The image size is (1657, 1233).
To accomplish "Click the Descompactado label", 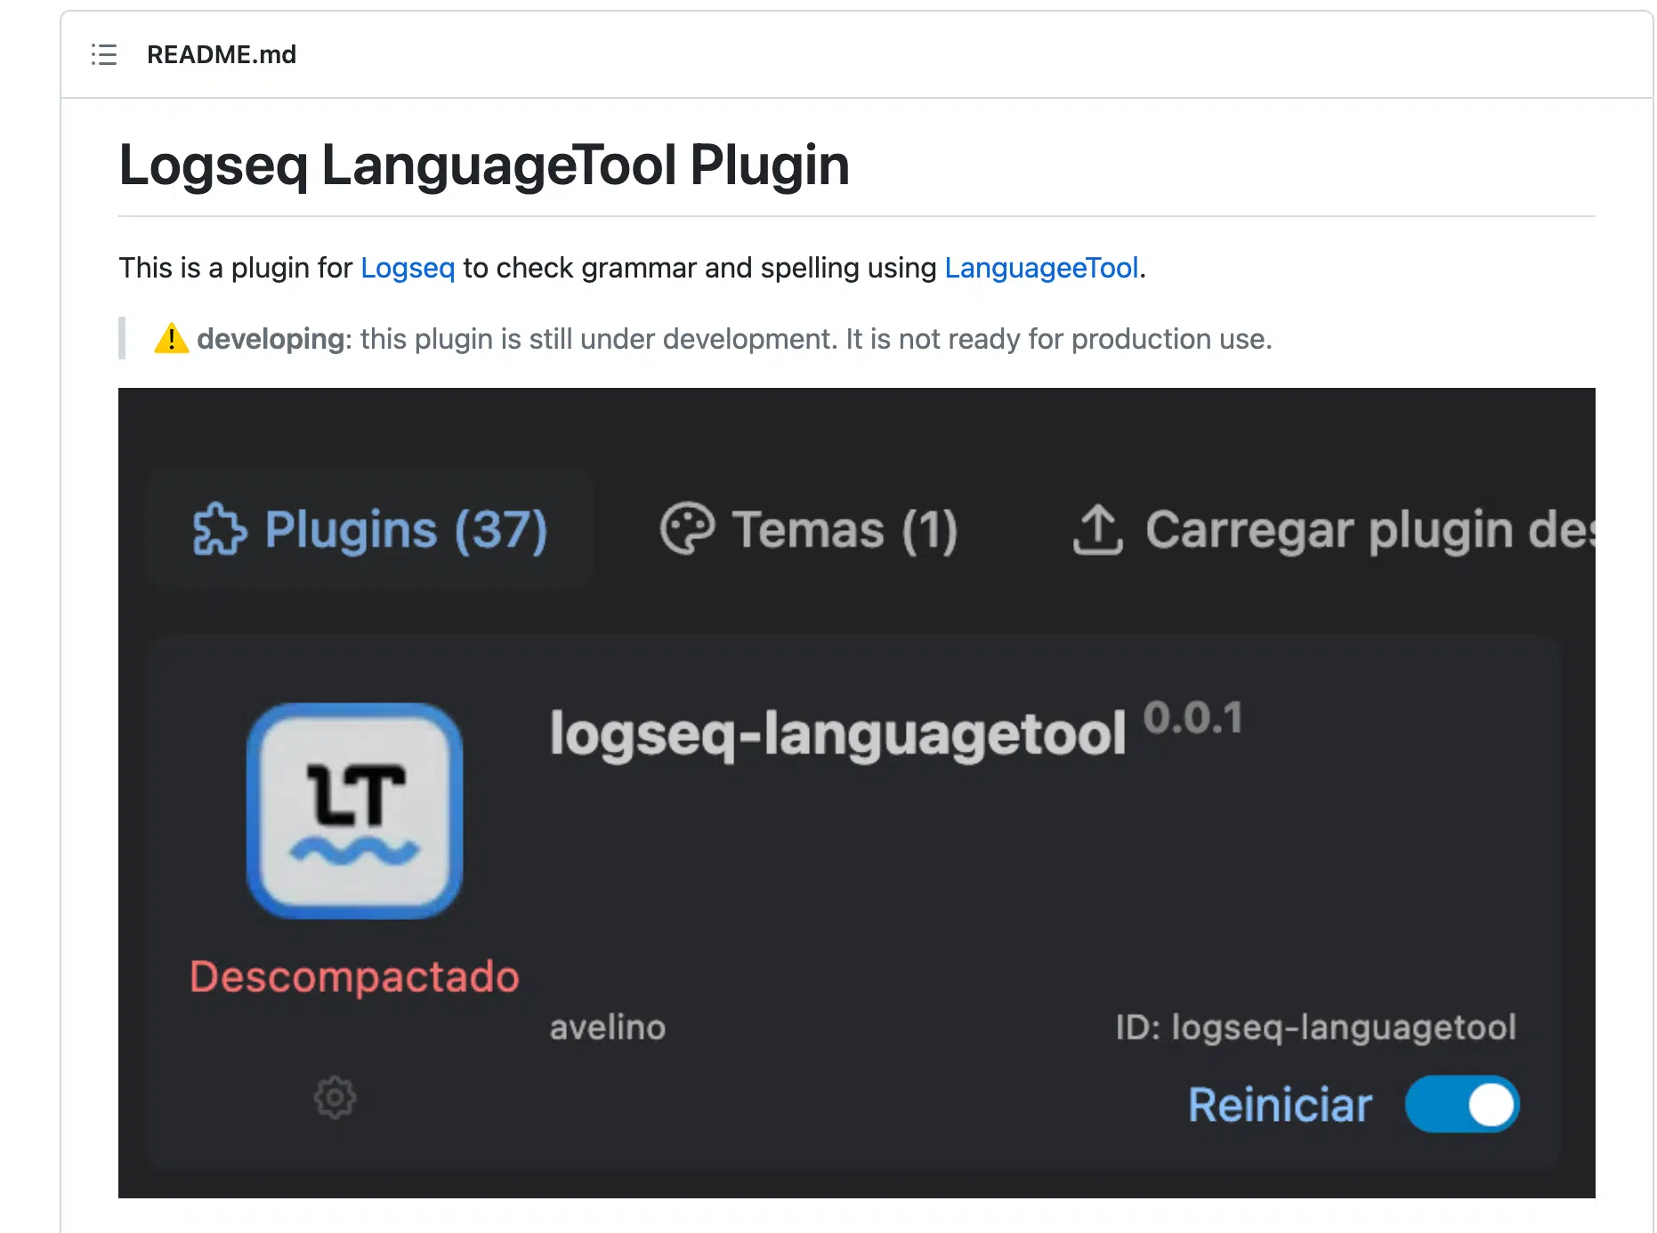I will point(354,976).
